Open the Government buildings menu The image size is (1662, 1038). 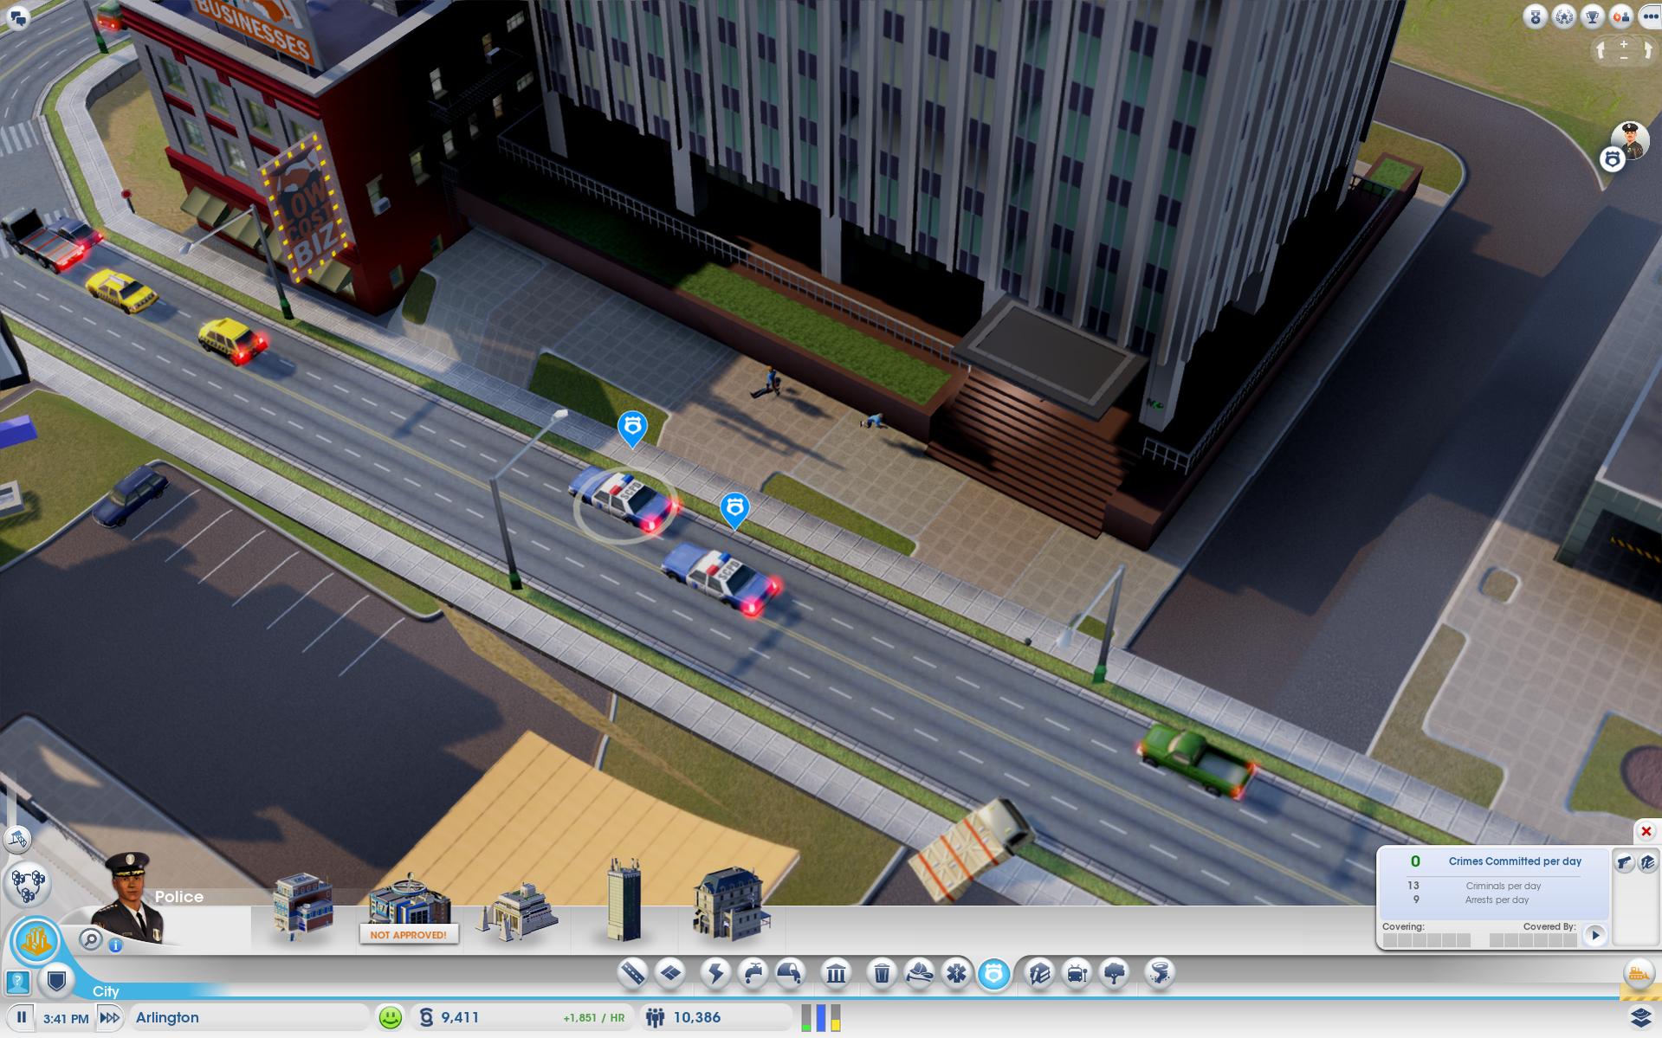[836, 974]
